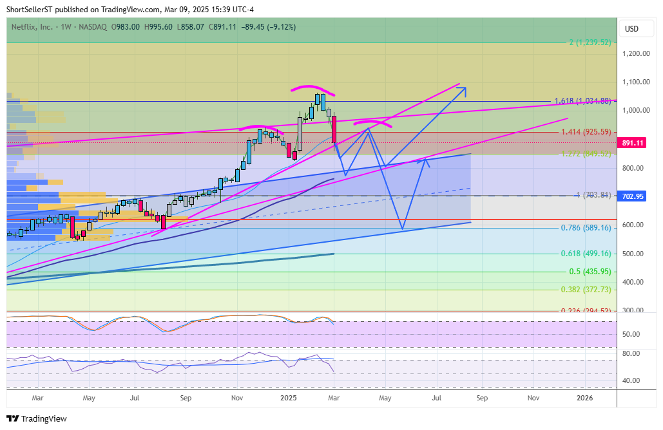This screenshot has height=430, width=663.
Task: Click the Fibonacci label 0.5 (435.95)
Action: [590, 272]
